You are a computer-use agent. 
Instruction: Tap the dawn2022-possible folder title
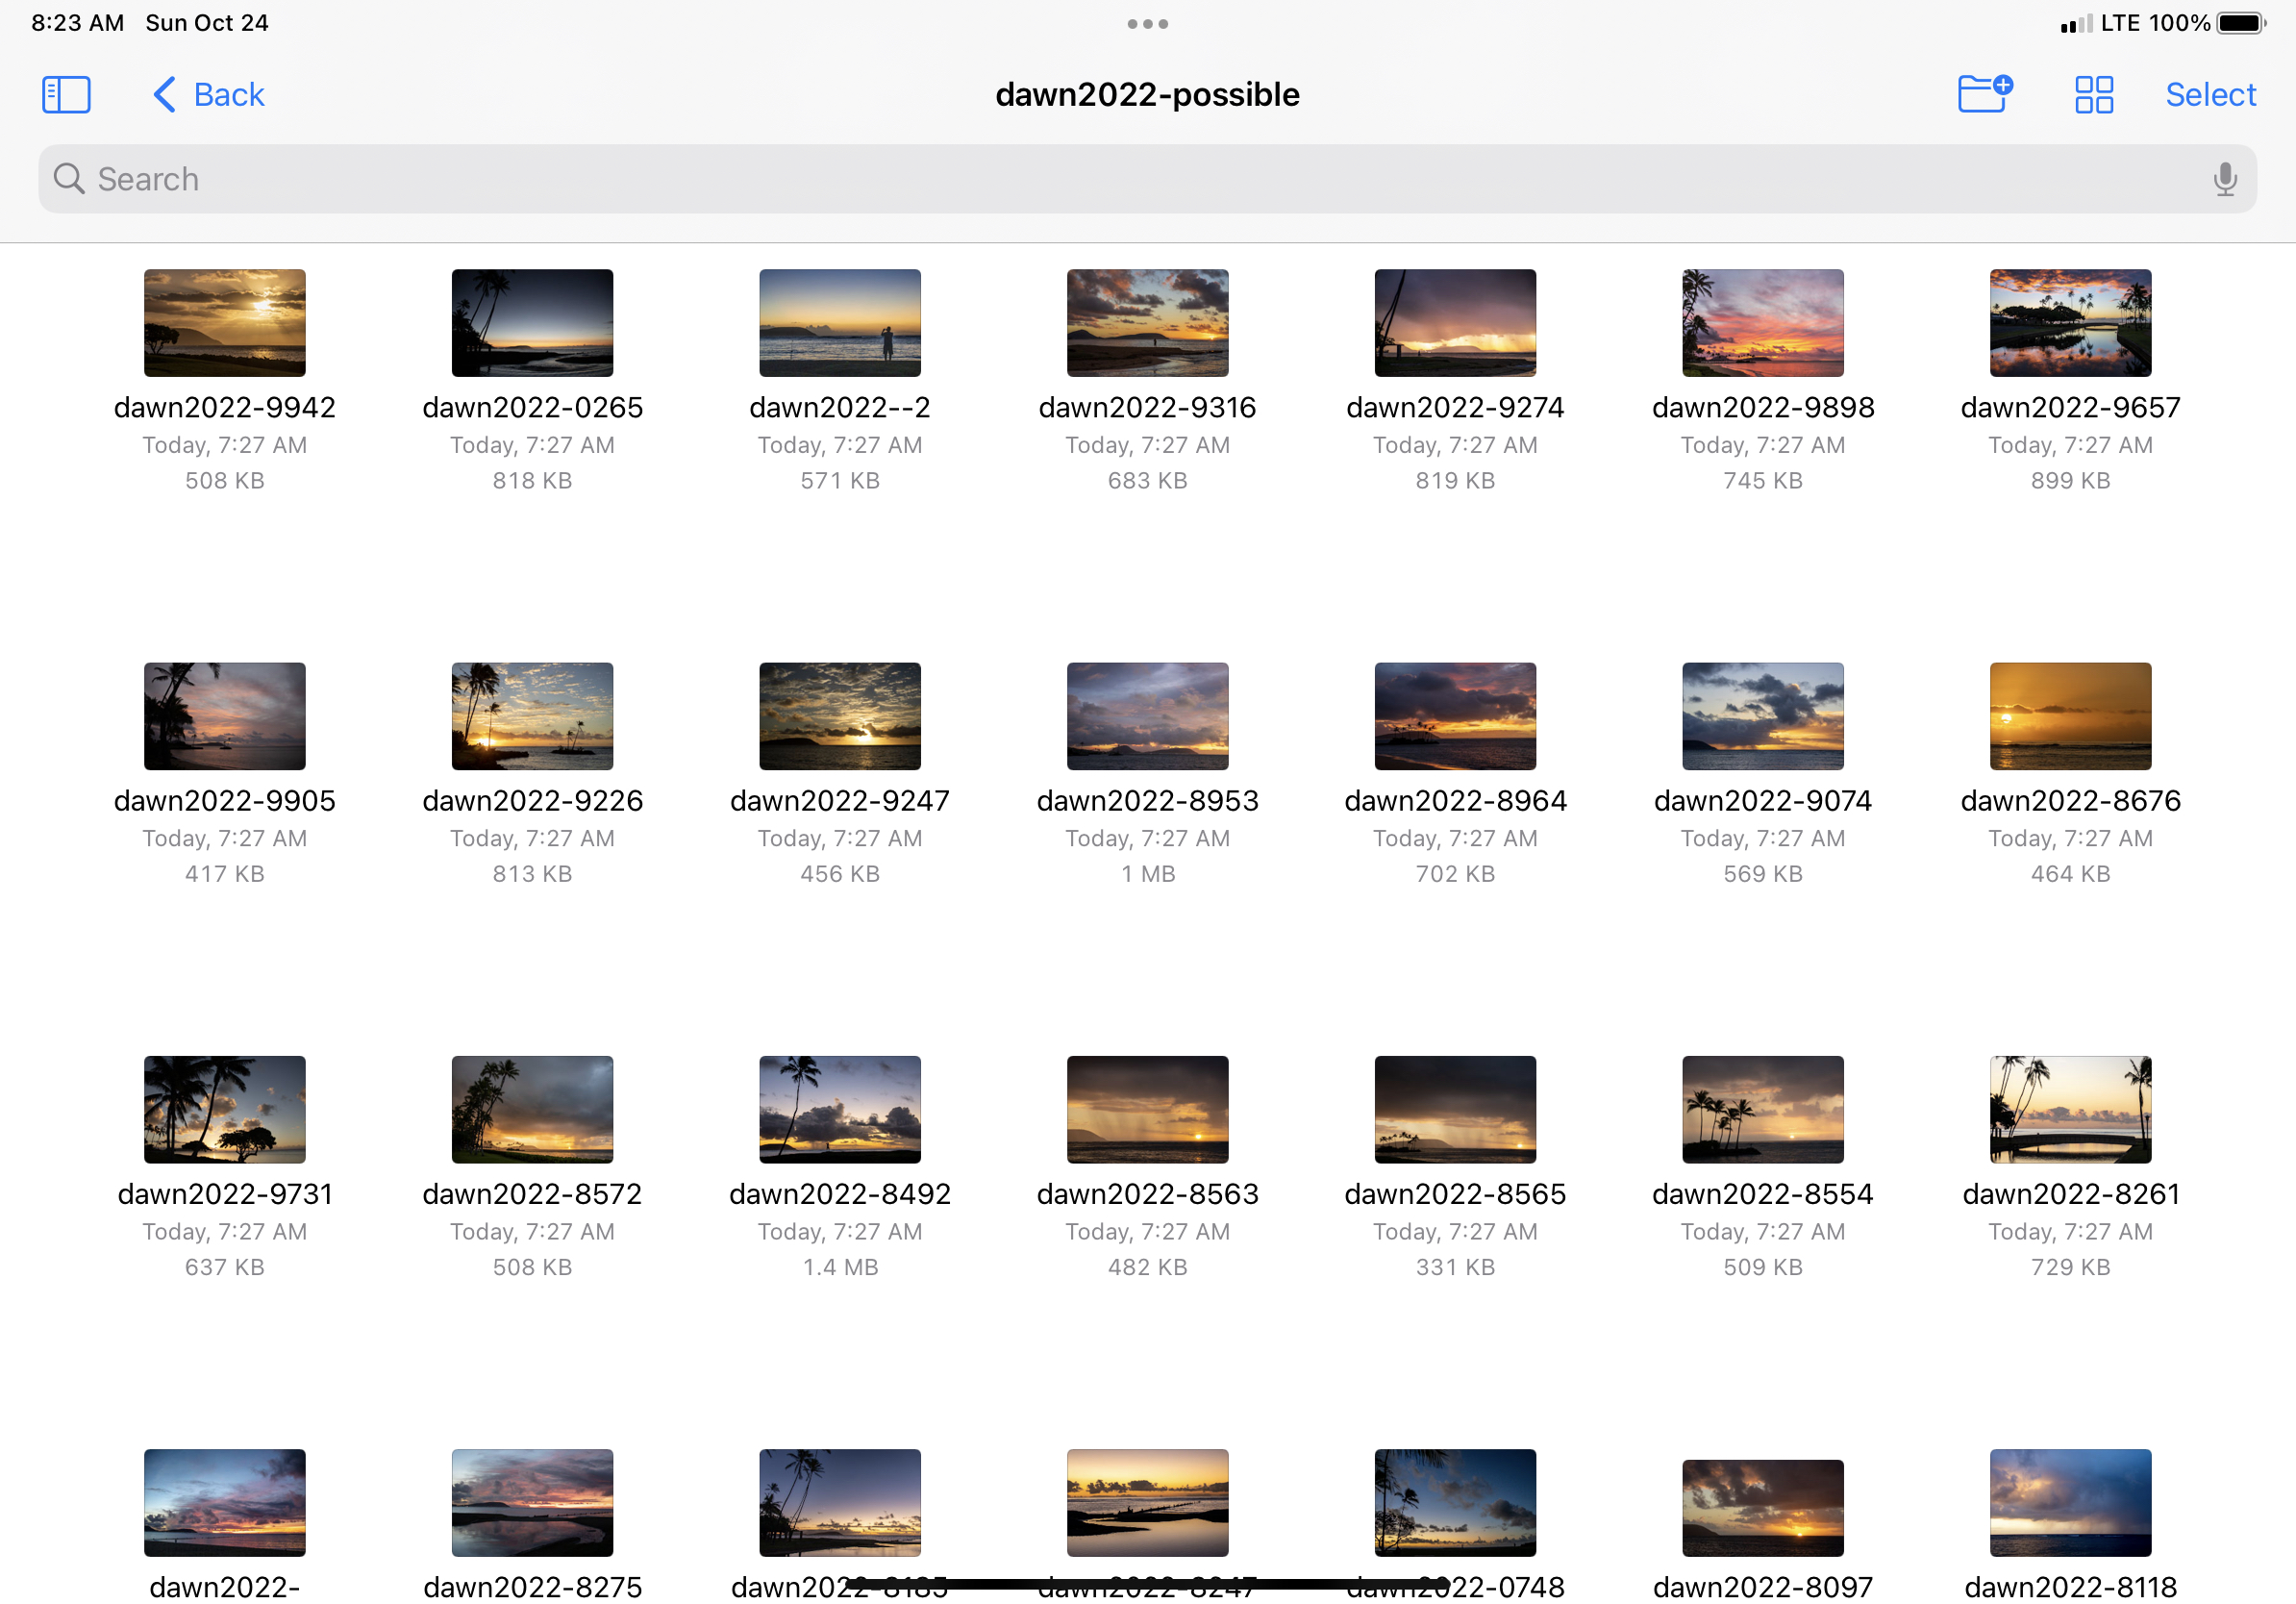[x=1147, y=94]
